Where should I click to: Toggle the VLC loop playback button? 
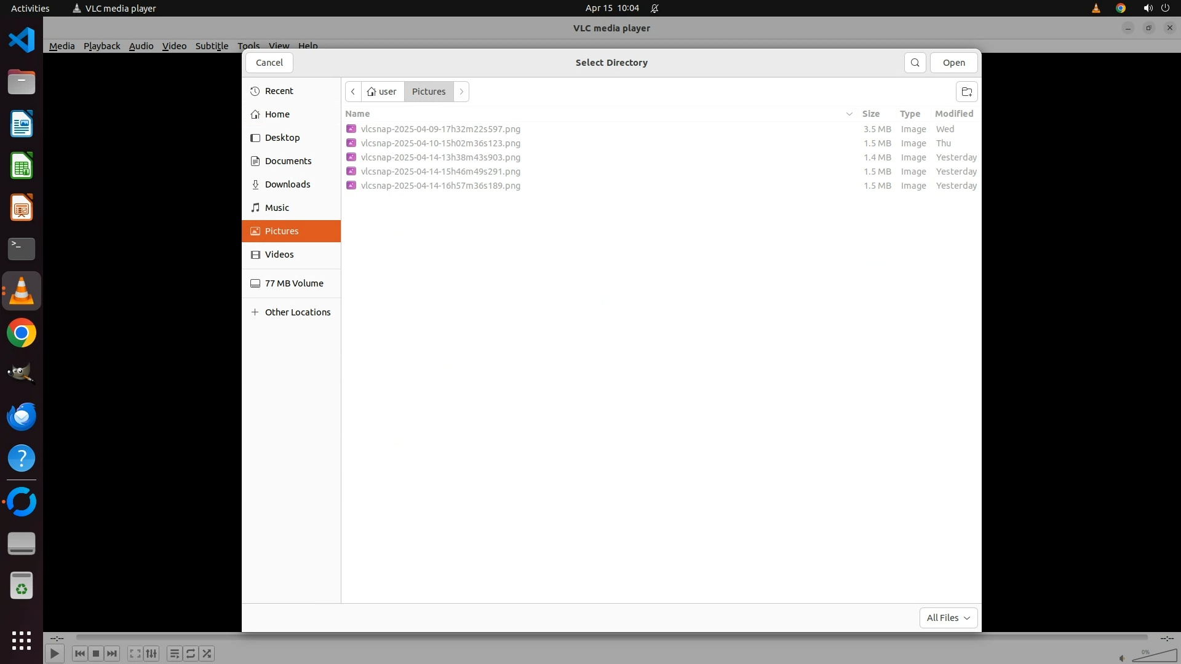pos(191,654)
